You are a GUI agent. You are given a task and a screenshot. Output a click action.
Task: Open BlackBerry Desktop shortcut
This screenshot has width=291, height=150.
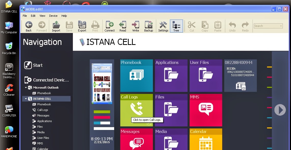(9, 71)
